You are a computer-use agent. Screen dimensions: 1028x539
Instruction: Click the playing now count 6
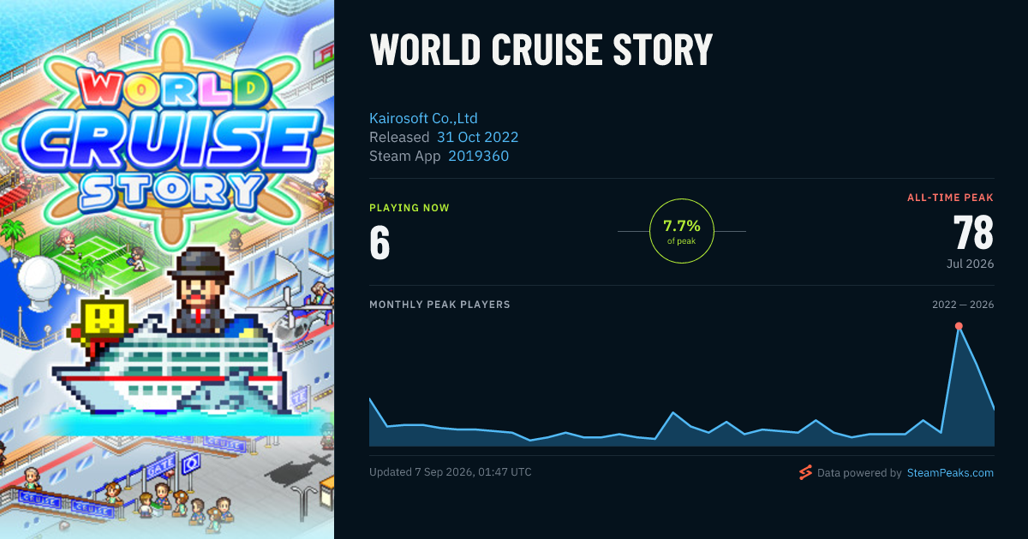point(380,242)
